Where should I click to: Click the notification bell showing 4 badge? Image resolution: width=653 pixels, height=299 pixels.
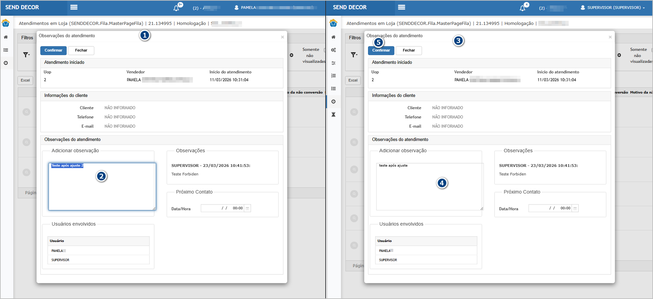point(522,8)
